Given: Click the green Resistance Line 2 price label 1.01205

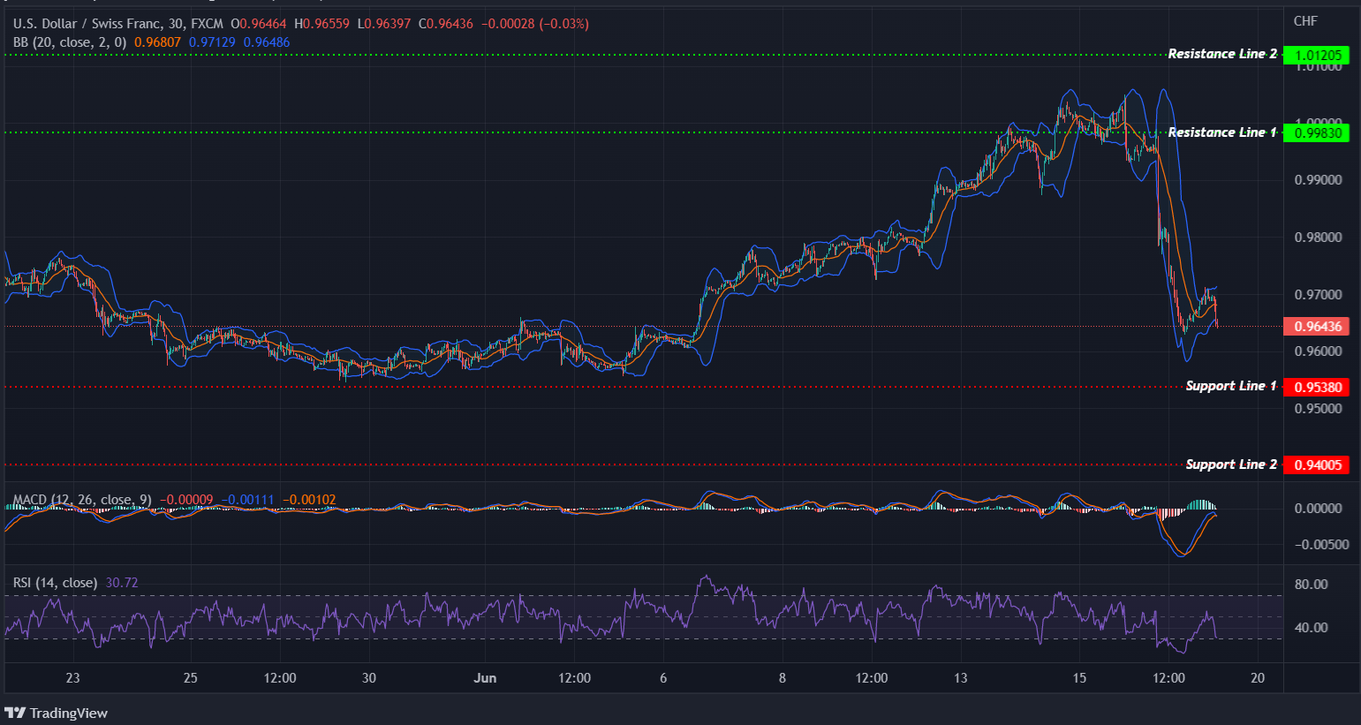Looking at the screenshot, I should click(1317, 54).
